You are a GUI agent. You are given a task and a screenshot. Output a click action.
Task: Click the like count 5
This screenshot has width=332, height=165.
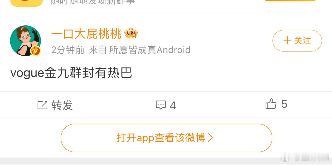coord(284,104)
